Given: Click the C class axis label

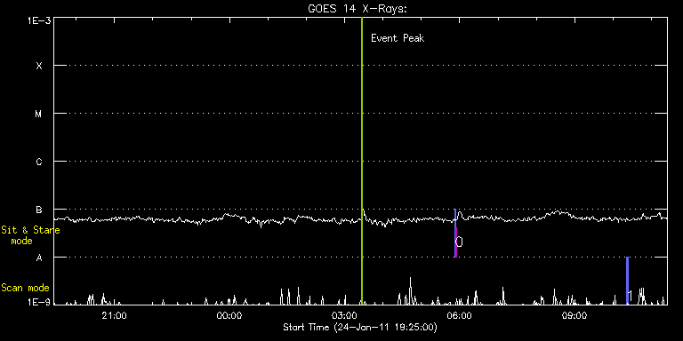Looking at the screenshot, I should coord(39,163).
